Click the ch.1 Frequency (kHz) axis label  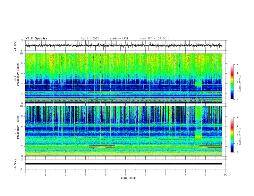[x=17, y=74]
